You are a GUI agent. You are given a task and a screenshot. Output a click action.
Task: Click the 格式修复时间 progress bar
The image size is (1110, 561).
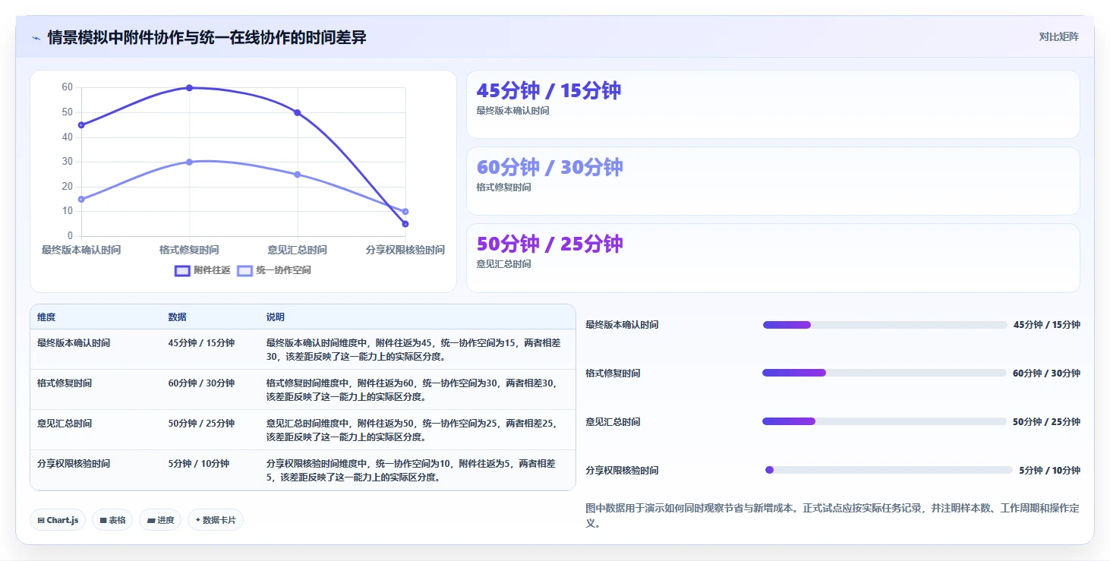coord(885,373)
